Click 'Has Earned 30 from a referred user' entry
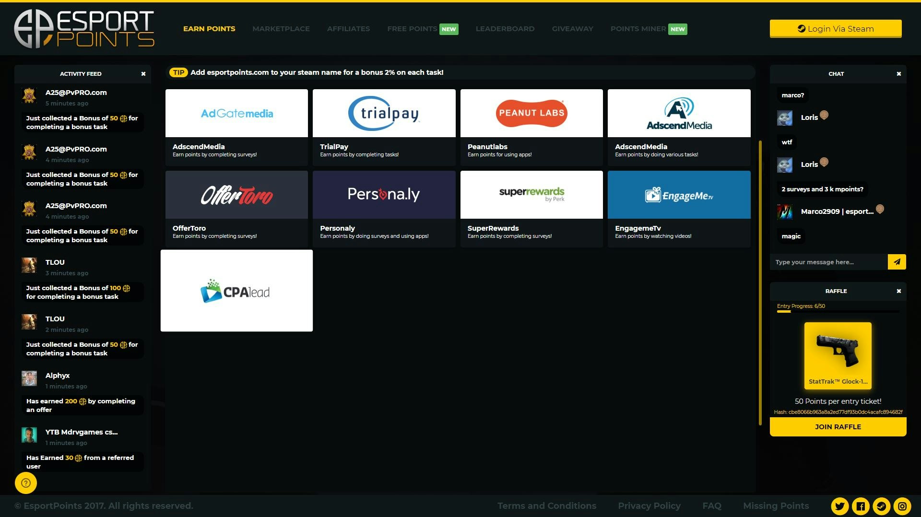The height and width of the screenshot is (517, 921). 82,462
